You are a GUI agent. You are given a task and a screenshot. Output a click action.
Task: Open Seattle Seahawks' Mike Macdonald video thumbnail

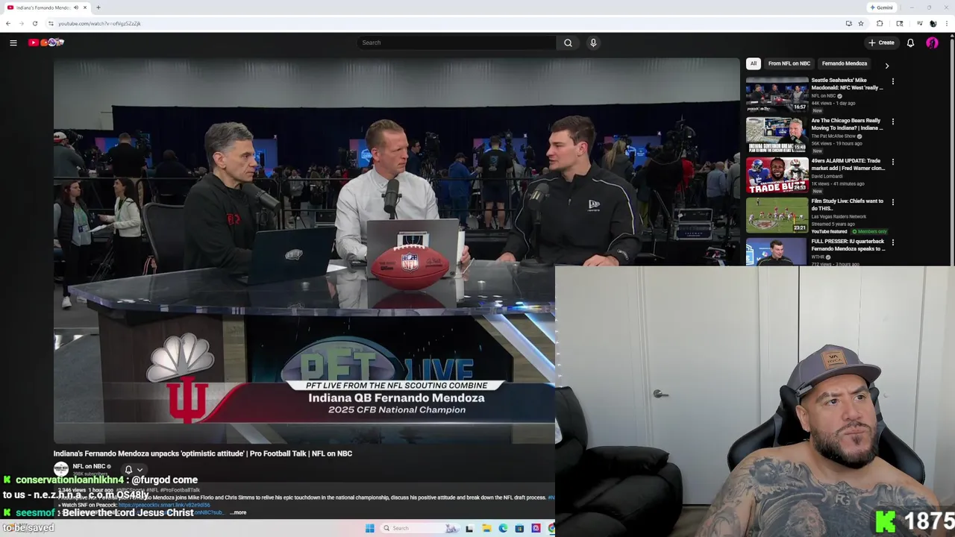777,94
